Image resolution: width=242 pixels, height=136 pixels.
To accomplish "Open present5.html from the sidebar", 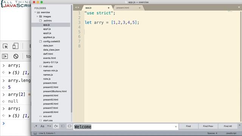I will [x=51, y=100].
